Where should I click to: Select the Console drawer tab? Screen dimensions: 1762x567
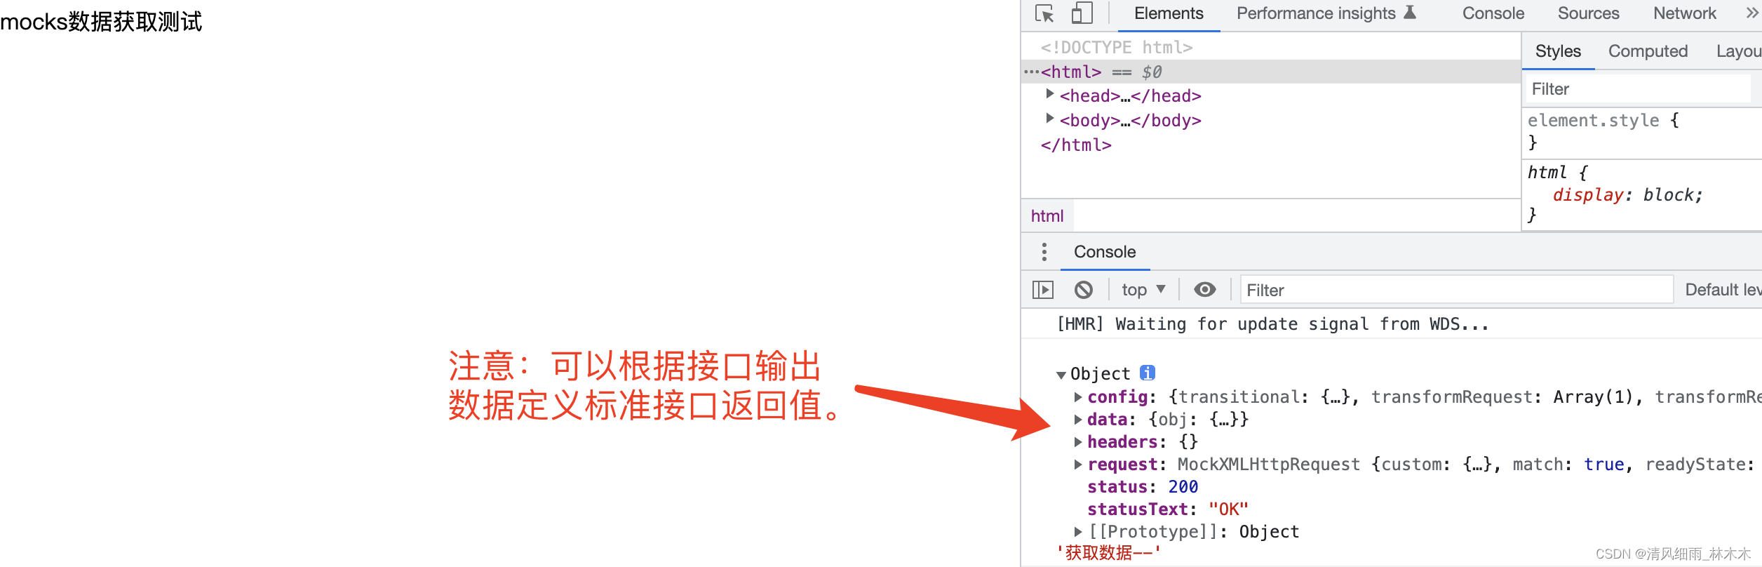pos(1105,252)
